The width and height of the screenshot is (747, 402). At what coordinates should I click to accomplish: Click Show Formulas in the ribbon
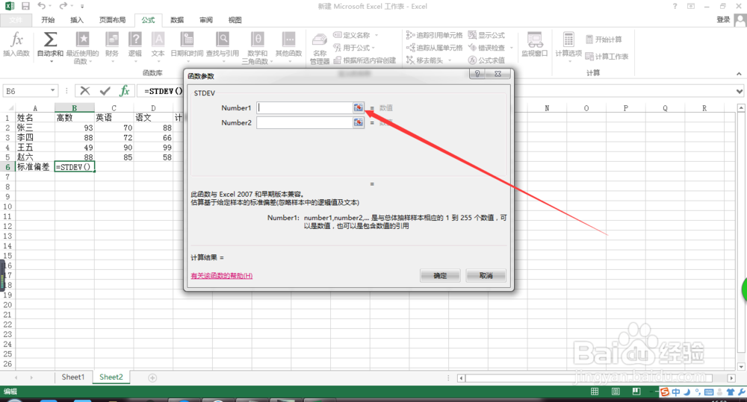[486, 35]
